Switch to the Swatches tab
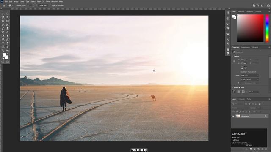Viewport: 271px width, 152px height. pyautogui.click(x=241, y=11)
